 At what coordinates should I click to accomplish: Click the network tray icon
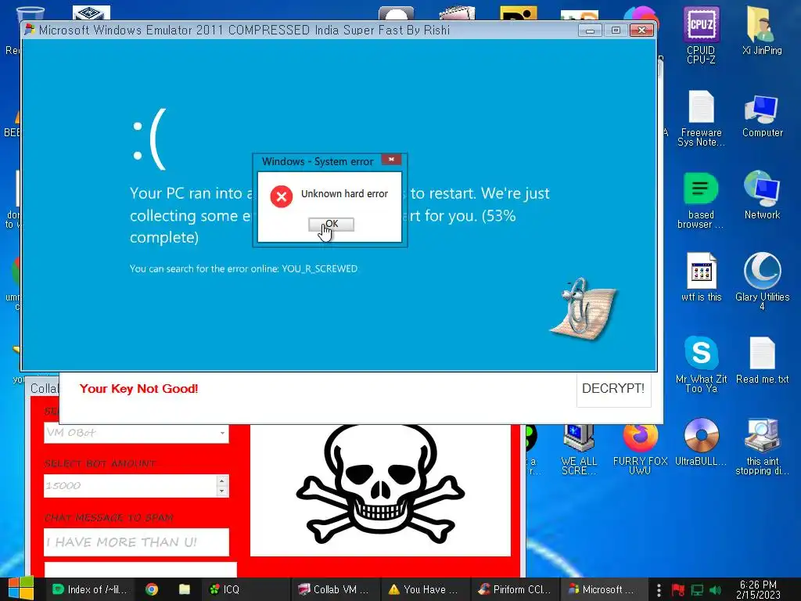(x=697, y=590)
